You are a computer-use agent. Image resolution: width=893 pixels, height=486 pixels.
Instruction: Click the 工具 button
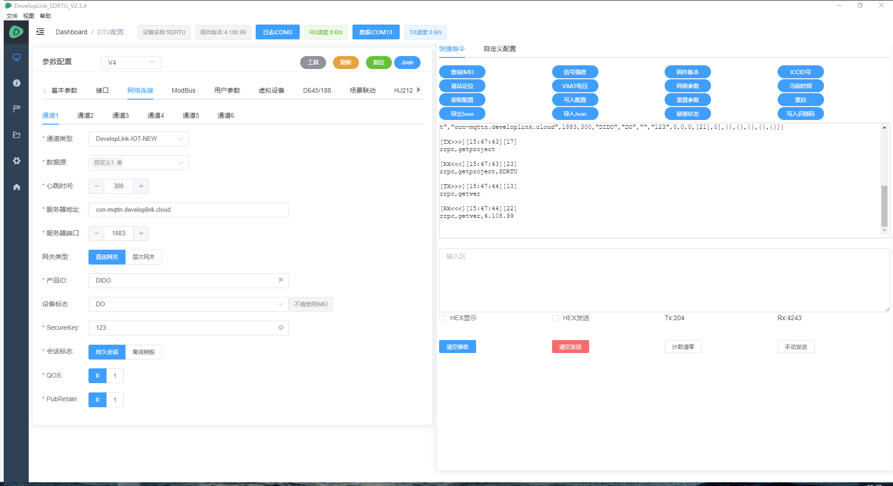coord(313,62)
